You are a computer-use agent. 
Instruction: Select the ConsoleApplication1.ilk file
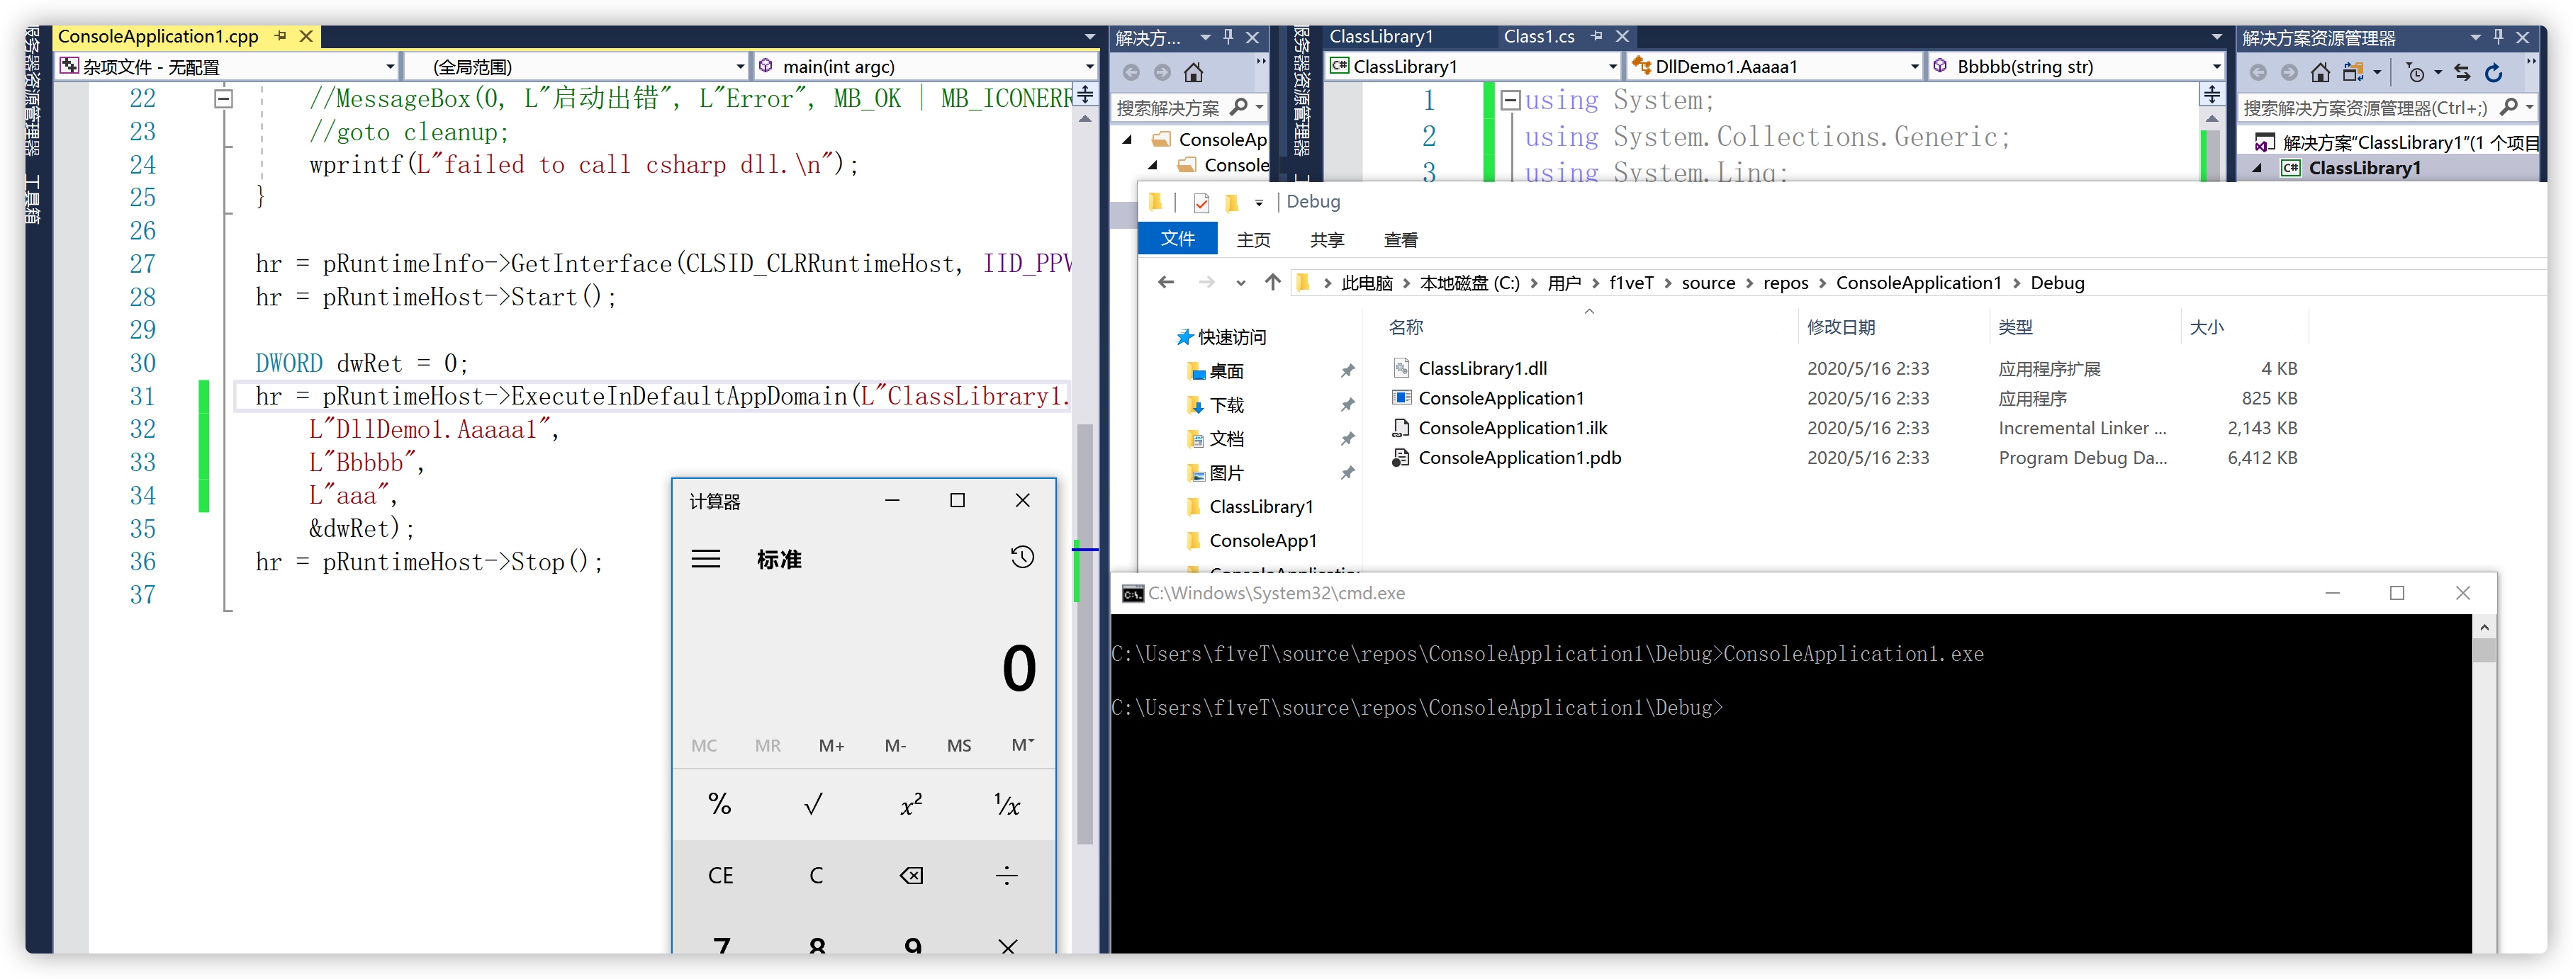point(1512,427)
